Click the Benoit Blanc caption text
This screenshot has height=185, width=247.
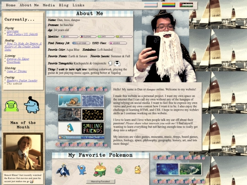pos(23,178)
